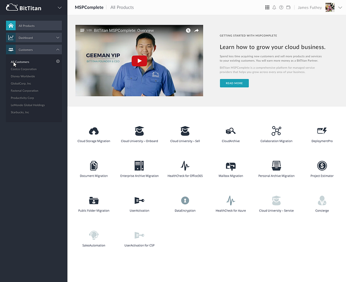
Task: Open the Concierge product icon
Action: tap(322, 200)
